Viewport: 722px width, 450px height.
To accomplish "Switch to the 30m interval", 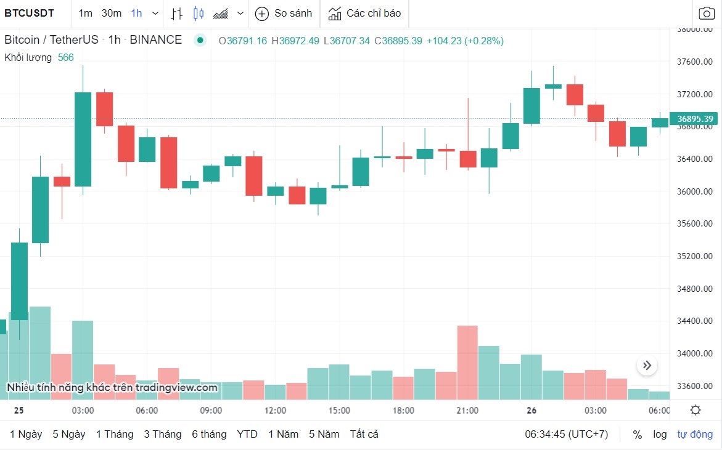I will 111,13.
